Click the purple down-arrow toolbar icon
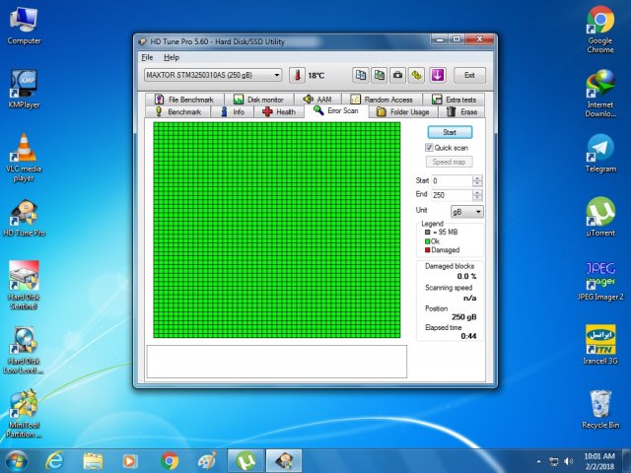 (438, 75)
